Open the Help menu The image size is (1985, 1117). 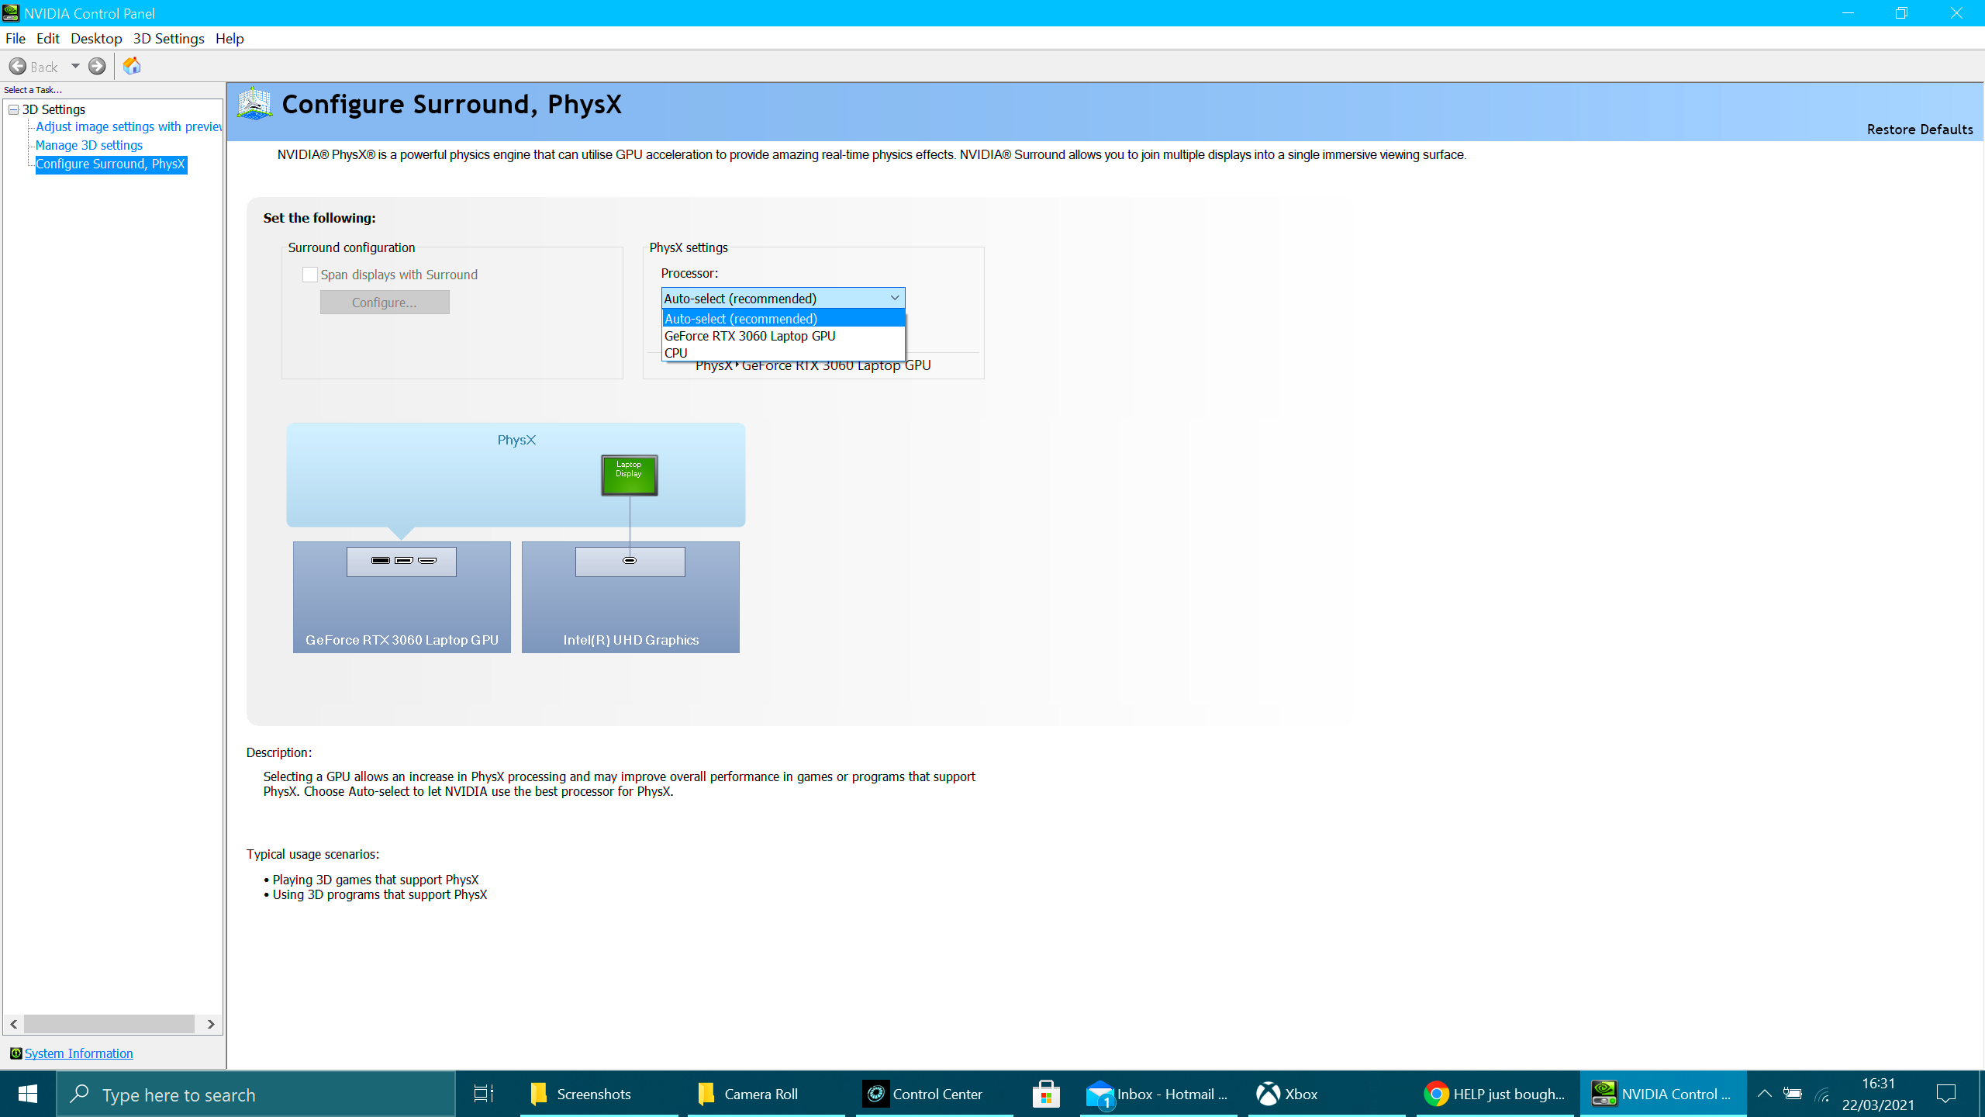(x=230, y=39)
